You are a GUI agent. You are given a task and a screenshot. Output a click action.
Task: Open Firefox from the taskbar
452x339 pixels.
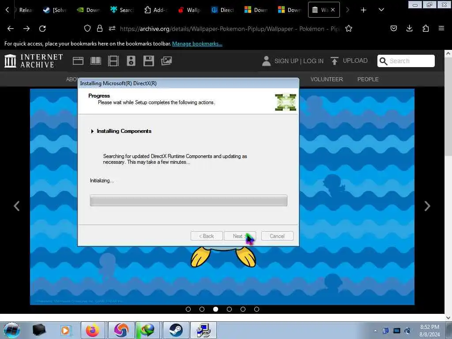pyautogui.click(x=93, y=330)
